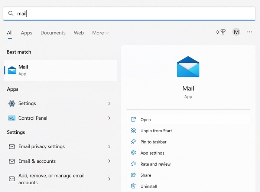This screenshot has height=192, width=260.
Task: Click the Control Panel icon
Action: [x=12, y=118]
